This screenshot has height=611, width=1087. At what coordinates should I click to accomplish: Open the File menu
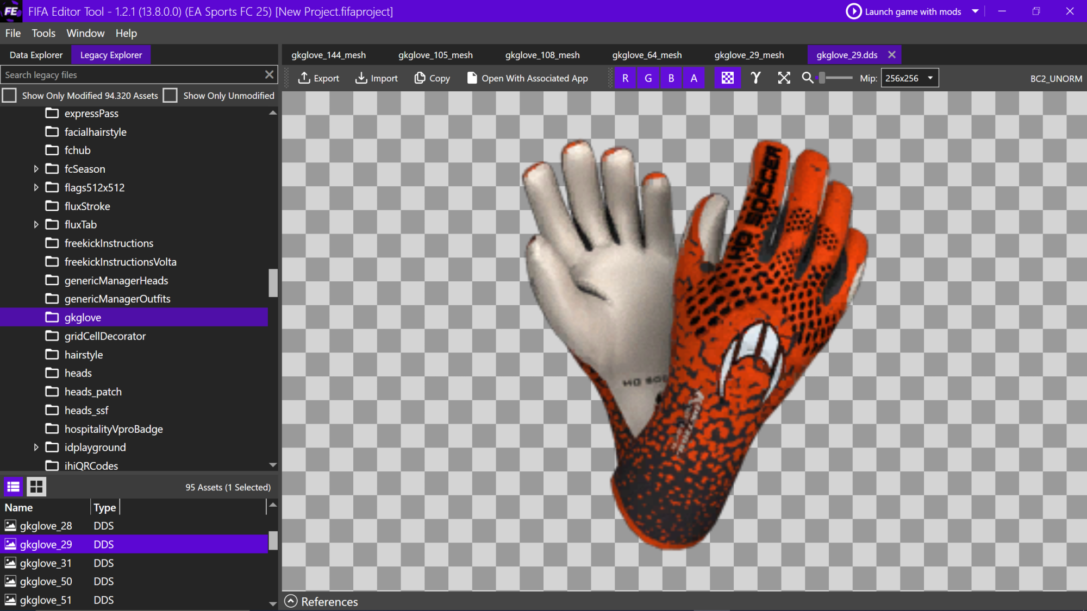point(13,33)
